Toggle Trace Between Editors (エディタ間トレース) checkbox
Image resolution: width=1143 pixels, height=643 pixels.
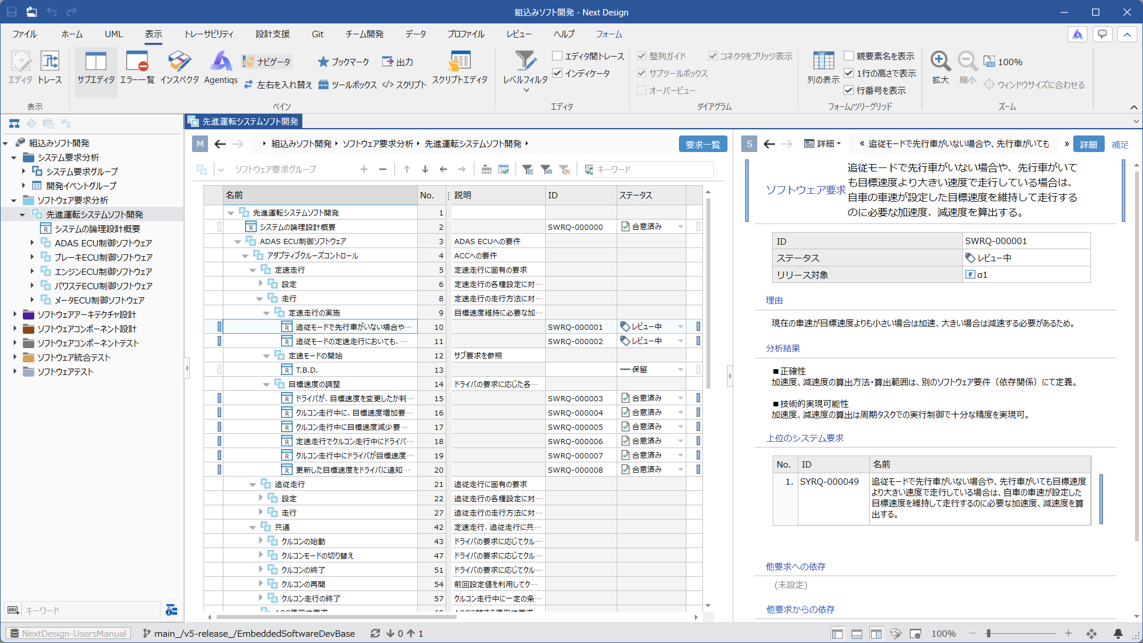[x=557, y=56]
